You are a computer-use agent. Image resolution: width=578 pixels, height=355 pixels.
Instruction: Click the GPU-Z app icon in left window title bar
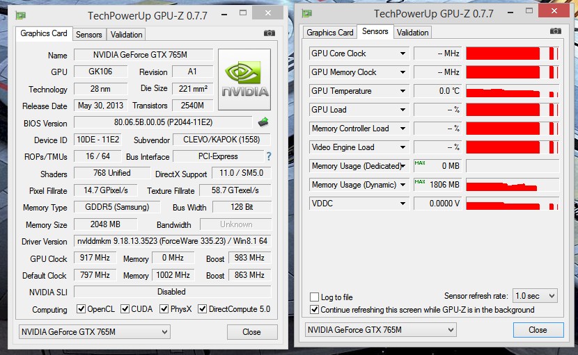21,15
